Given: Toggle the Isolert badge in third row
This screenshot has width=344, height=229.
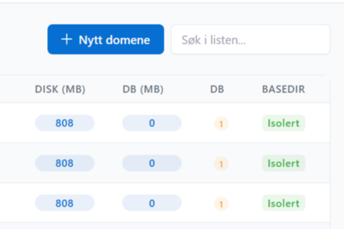Looking at the screenshot, I should point(283,203).
